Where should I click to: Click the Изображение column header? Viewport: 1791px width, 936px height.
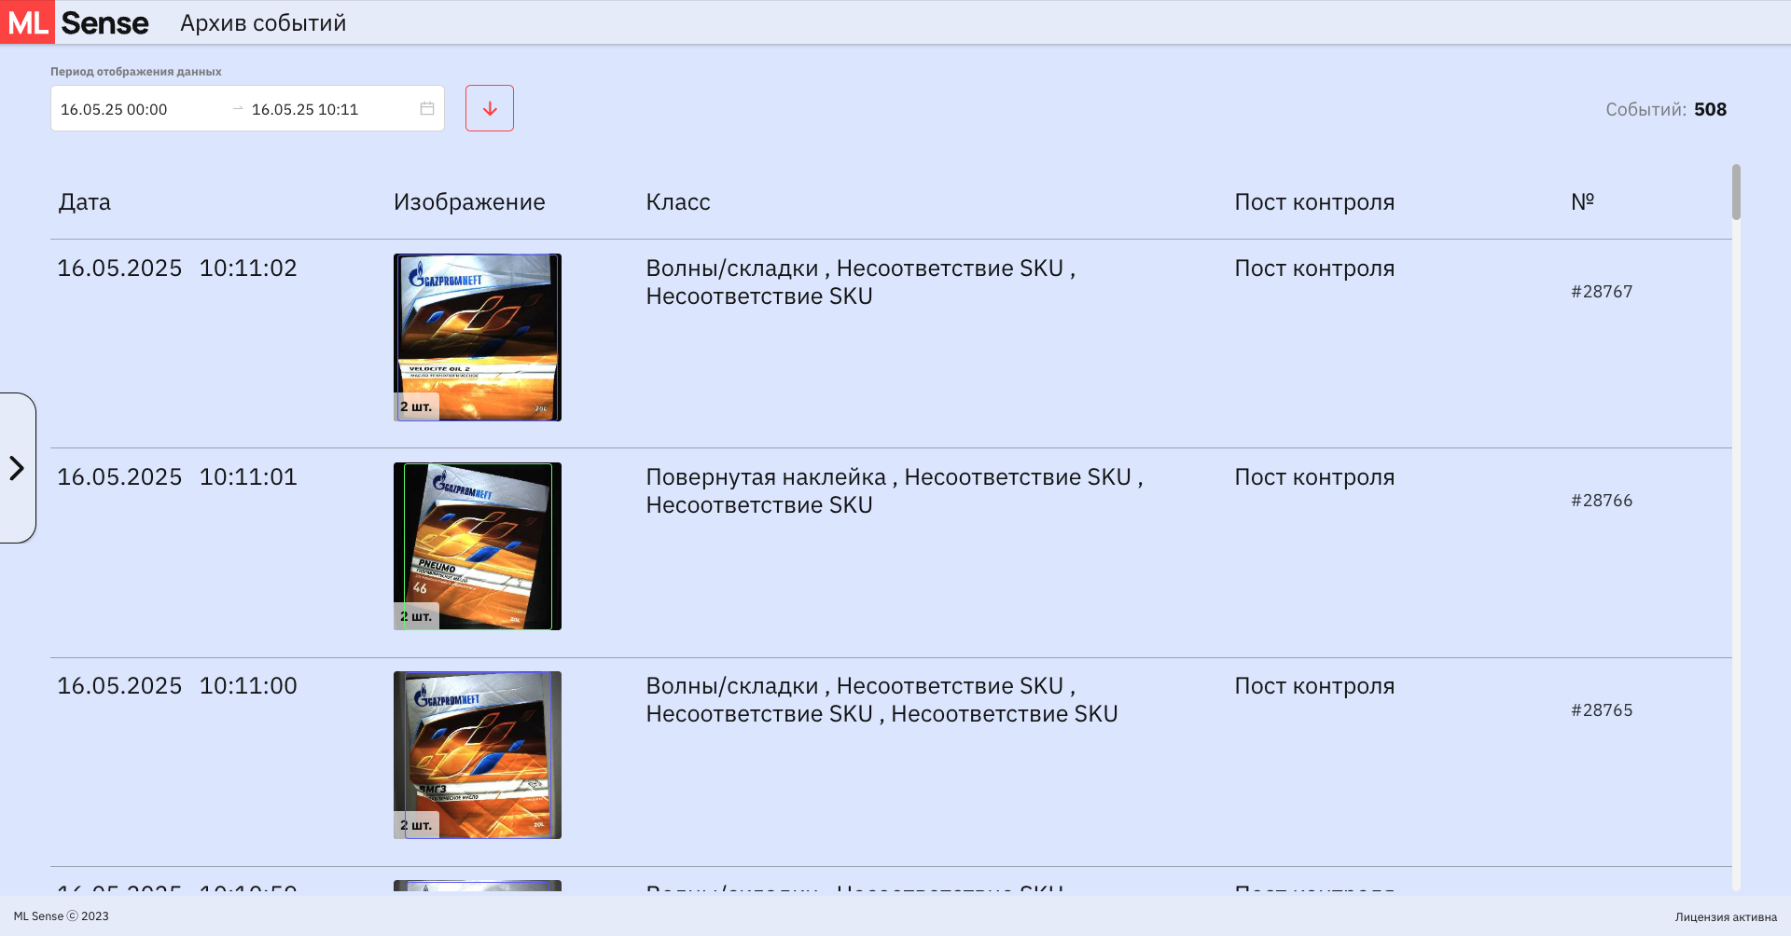point(469,202)
